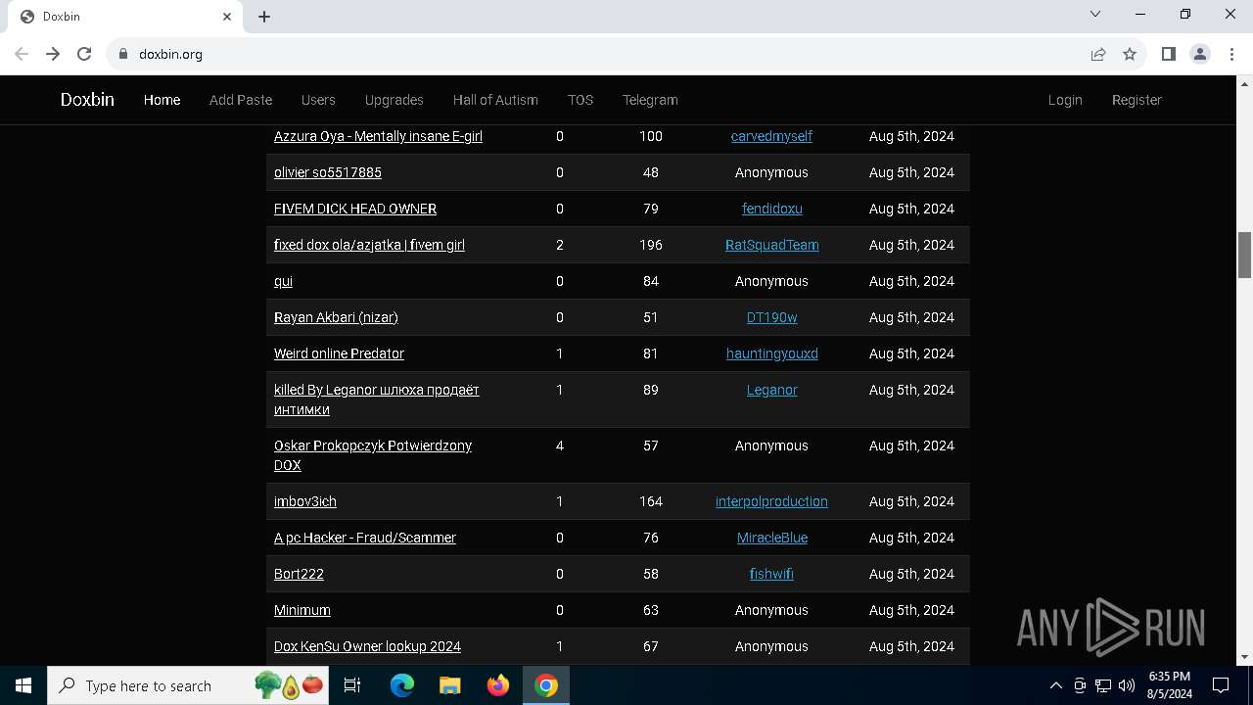Click the Windows Start button
This screenshot has height=705, width=1253.
click(23, 685)
